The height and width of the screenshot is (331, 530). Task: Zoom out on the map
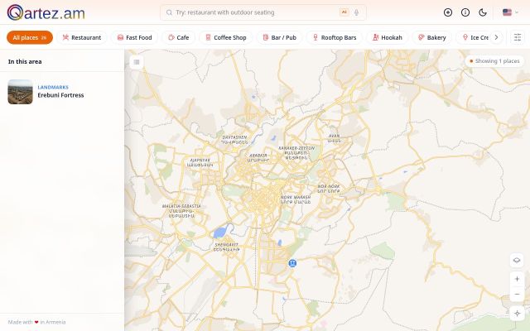517,295
